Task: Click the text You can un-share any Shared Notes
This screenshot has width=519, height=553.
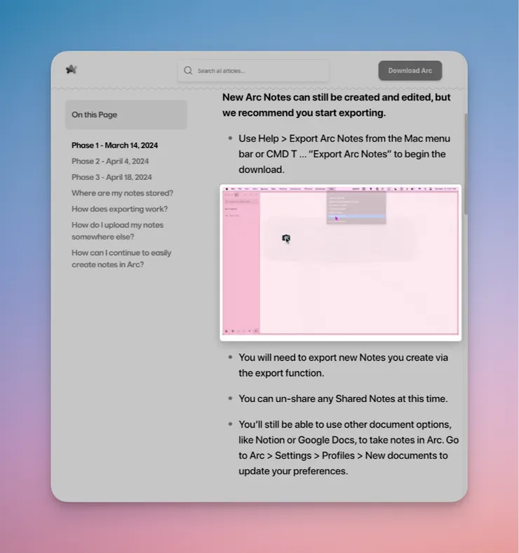Action: (x=343, y=398)
